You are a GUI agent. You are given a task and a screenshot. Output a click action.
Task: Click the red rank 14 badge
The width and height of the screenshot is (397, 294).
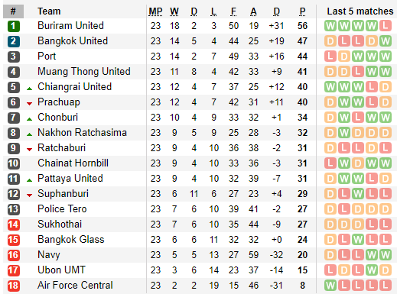pos(13,225)
